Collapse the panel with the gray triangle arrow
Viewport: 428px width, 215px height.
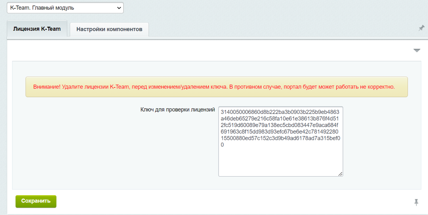pos(417,51)
